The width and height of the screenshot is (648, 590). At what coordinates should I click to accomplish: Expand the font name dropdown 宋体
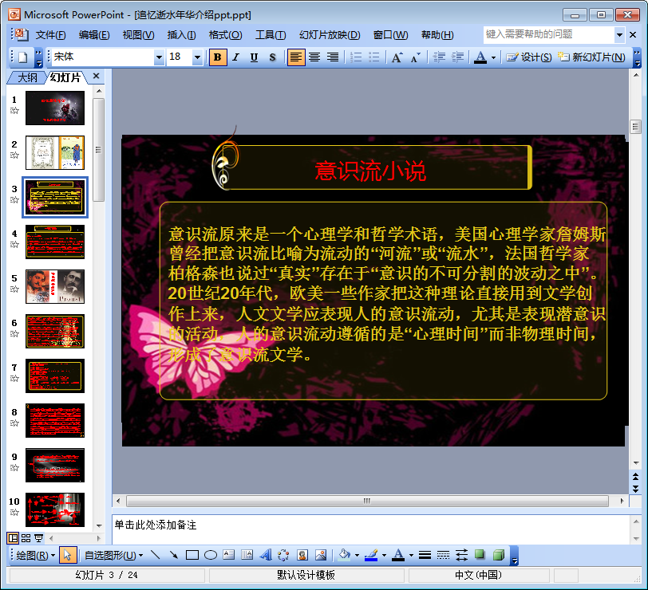click(159, 57)
